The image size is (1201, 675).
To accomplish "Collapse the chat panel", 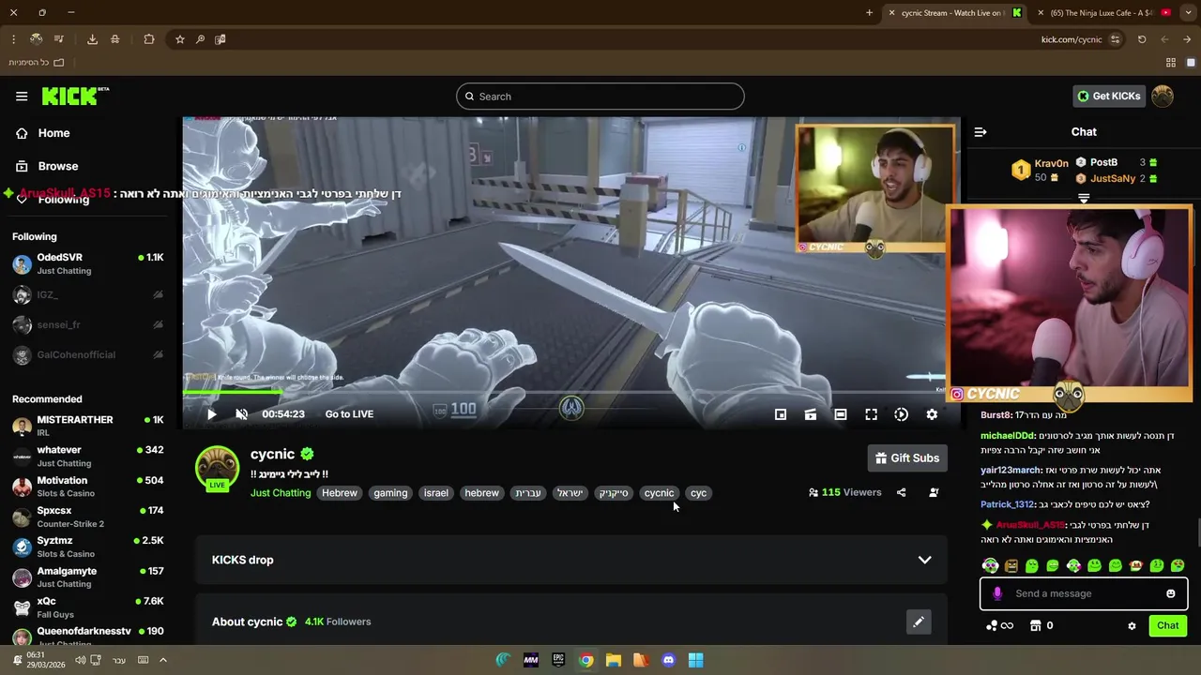I will pos(981,132).
